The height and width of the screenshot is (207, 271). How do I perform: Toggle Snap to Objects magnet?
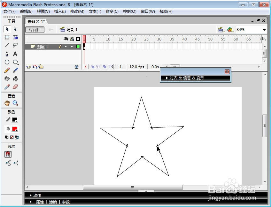[x=8, y=154]
